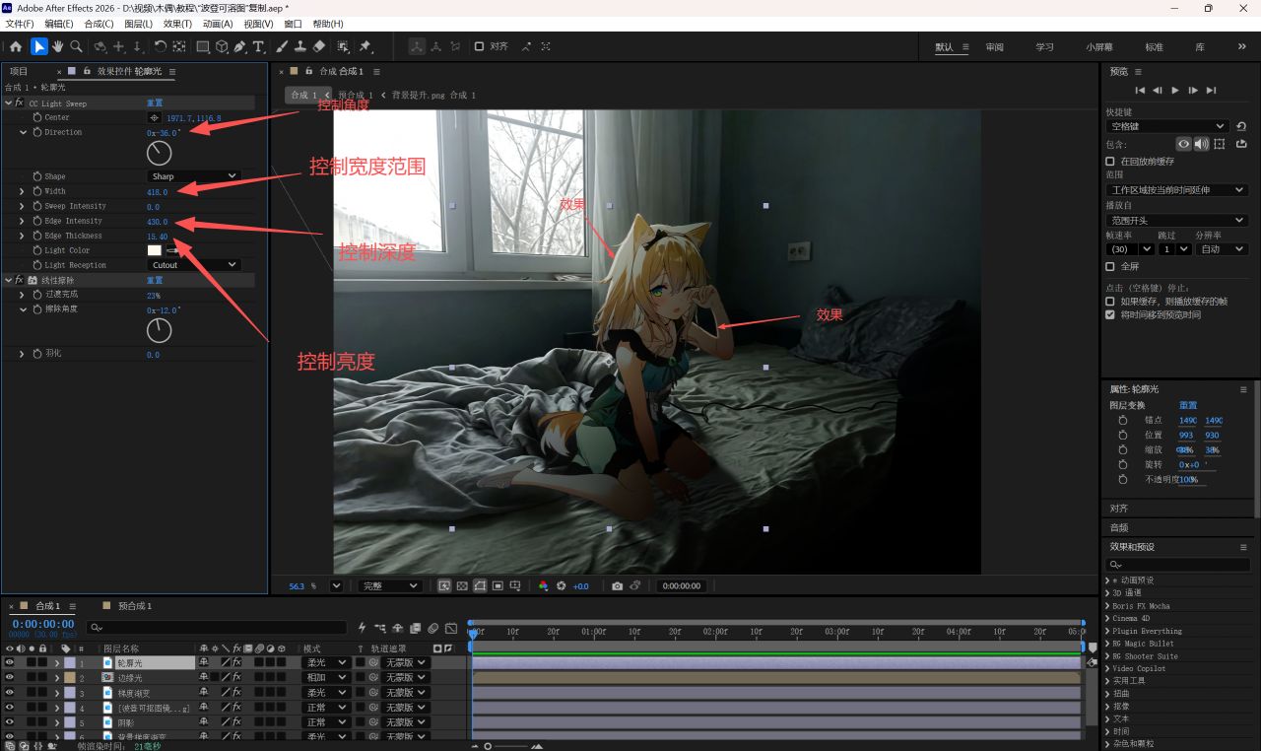Jump to first frame in Preview panel
This screenshot has height=751, width=1261.
pos(1140,90)
